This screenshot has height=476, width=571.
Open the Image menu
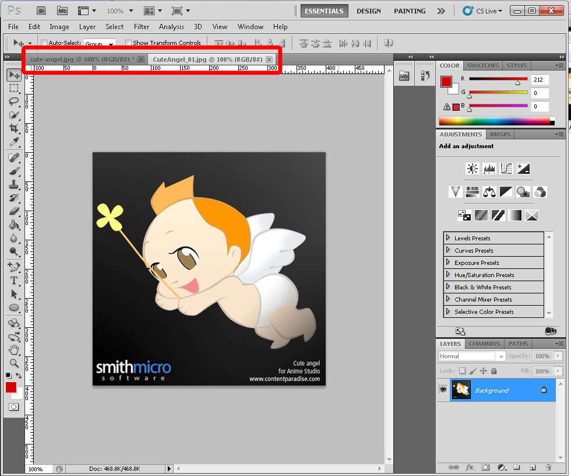(x=59, y=27)
